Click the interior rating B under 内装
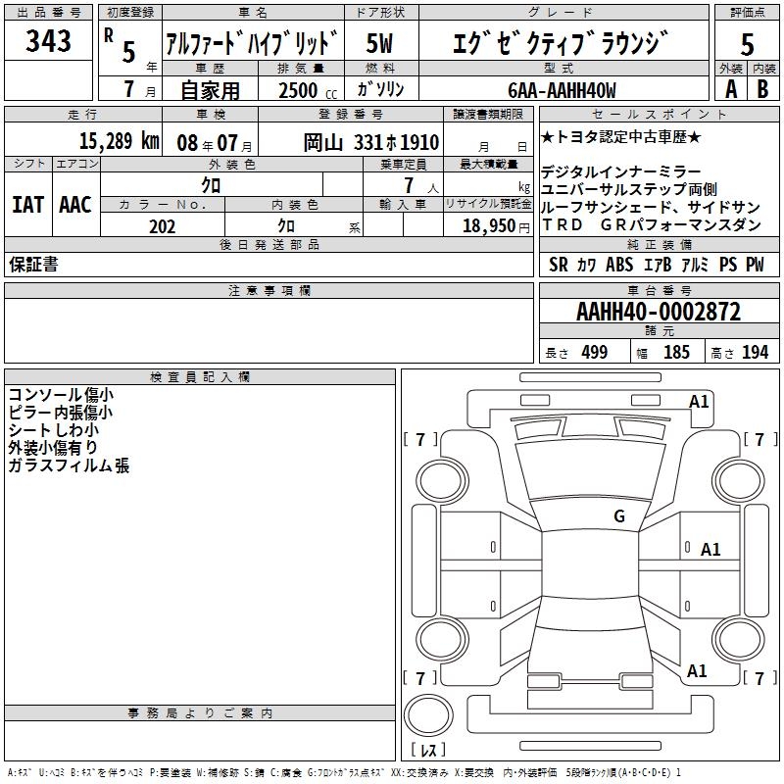784x784 pixels. (x=762, y=89)
